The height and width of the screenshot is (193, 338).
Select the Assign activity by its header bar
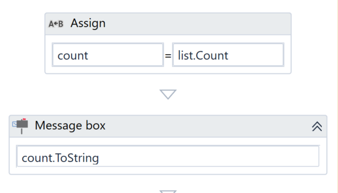[x=168, y=24]
